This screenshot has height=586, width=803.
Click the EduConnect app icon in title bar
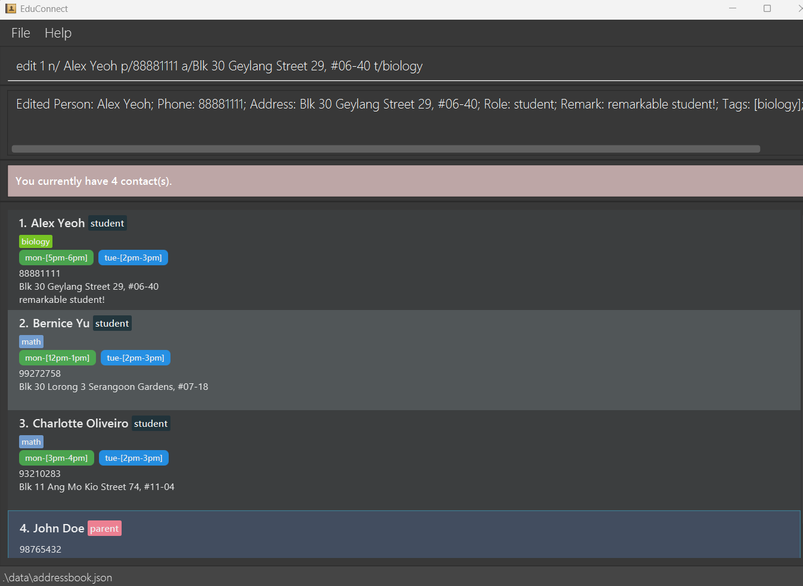(x=11, y=8)
